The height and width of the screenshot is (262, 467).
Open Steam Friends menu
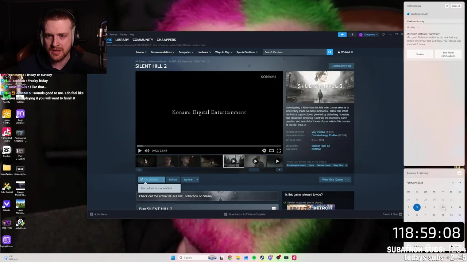click(114, 35)
